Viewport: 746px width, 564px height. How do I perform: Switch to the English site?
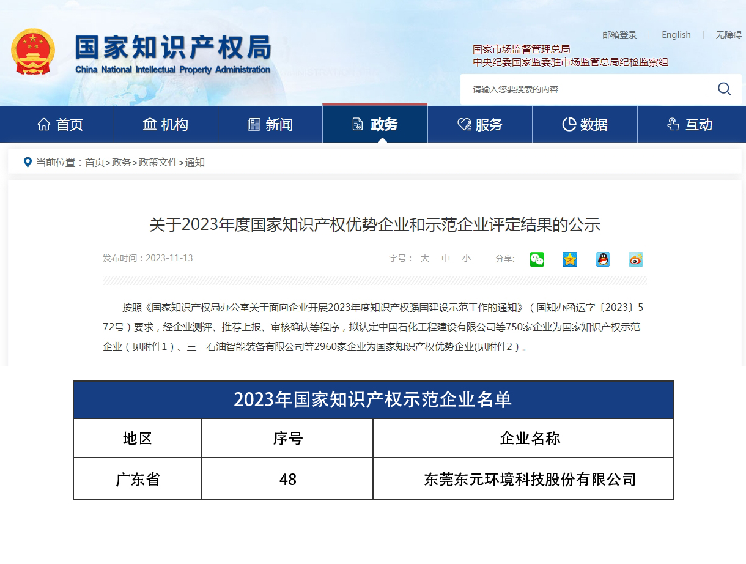pyautogui.click(x=676, y=35)
